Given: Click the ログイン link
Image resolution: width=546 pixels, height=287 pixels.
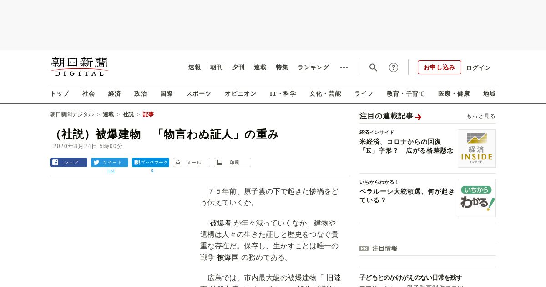Looking at the screenshot, I should point(479,67).
